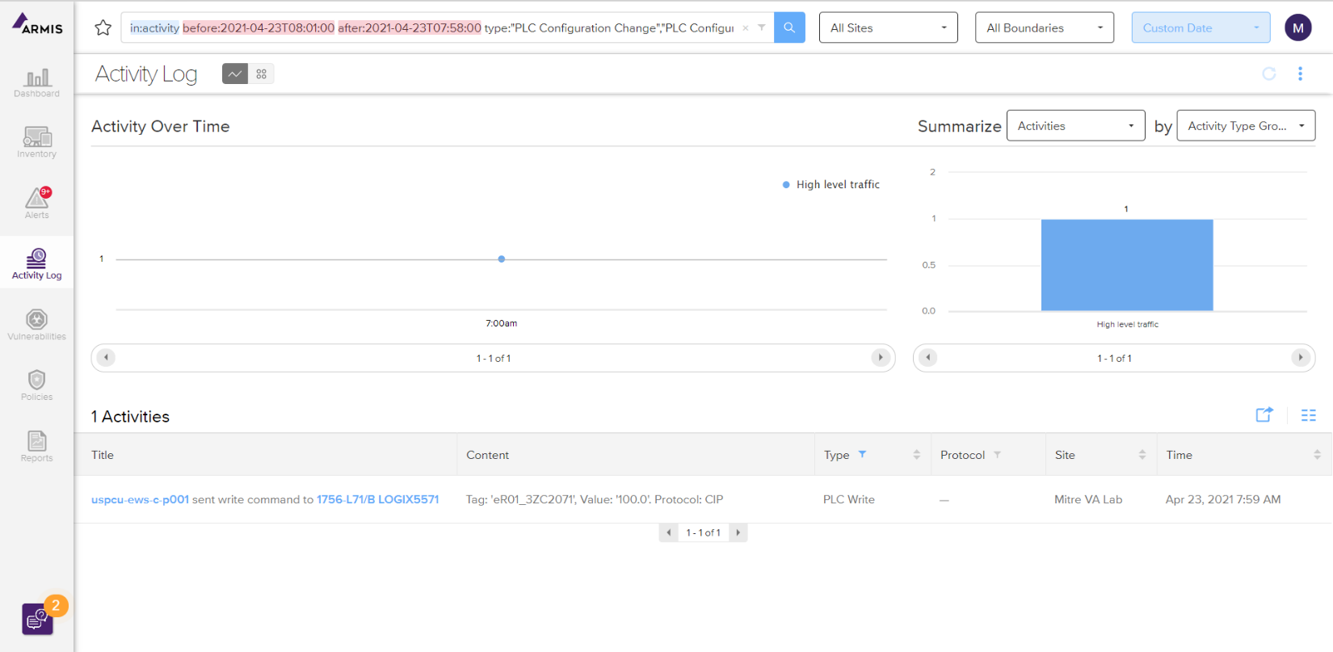The width and height of the screenshot is (1333, 652).
Task: Open the search filter funnel
Action: click(761, 27)
